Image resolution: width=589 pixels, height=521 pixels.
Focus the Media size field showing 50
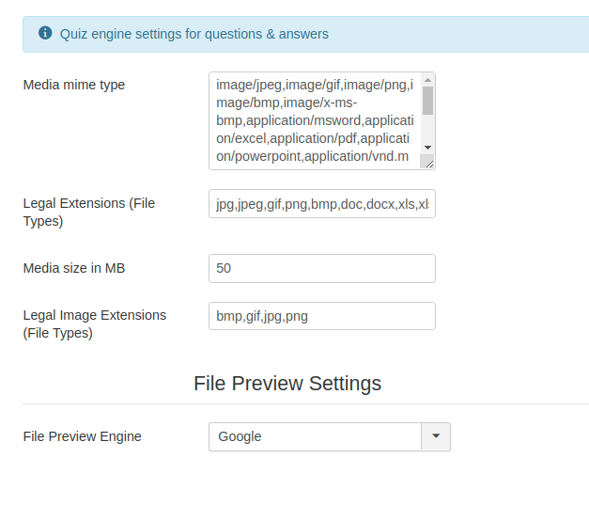click(x=321, y=268)
